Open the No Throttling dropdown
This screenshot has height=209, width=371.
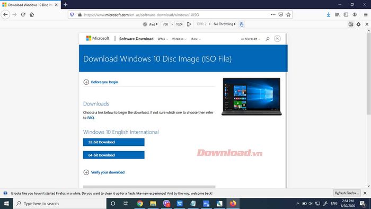pos(224,24)
